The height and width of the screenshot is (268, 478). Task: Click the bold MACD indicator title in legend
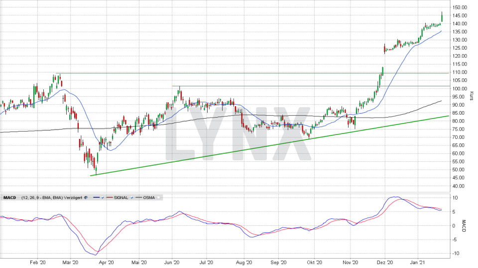click(10, 198)
